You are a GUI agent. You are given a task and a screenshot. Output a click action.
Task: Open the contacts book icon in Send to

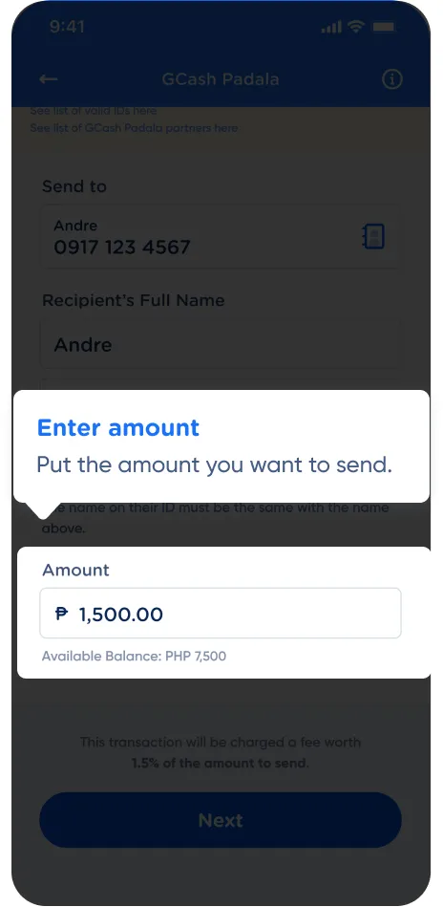coord(373,237)
